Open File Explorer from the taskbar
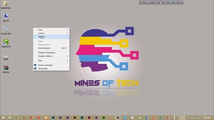The width and height of the screenshot is (214, 120). pos(10,118)
